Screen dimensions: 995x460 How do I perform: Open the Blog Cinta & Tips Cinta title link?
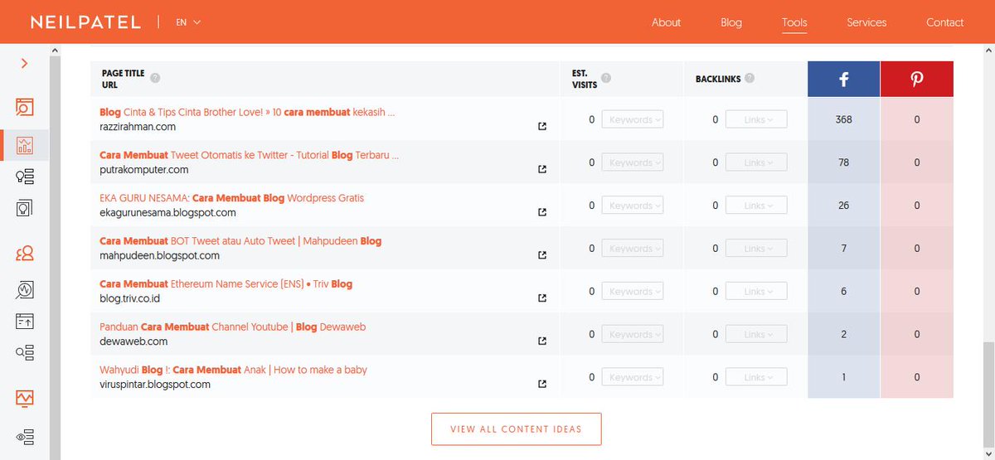pos(247,112)
